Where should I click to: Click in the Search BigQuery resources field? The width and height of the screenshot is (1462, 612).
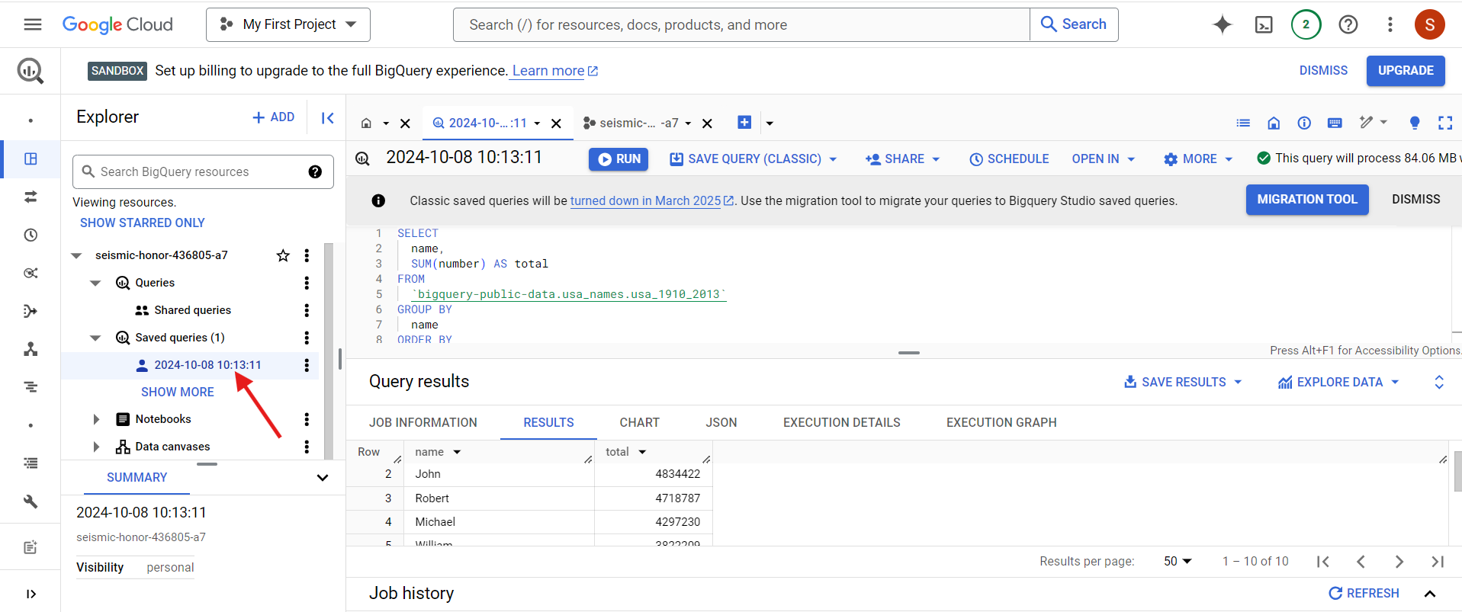click(x=203, y=171)
